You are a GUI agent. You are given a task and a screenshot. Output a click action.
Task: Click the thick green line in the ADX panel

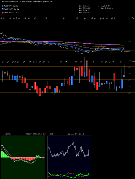click(x=68, y=175)
